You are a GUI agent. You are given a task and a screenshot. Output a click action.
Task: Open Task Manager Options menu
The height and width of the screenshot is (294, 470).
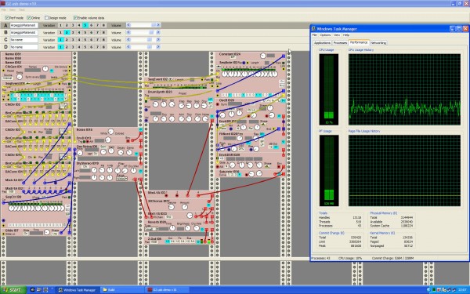click(x=325, y=35)
